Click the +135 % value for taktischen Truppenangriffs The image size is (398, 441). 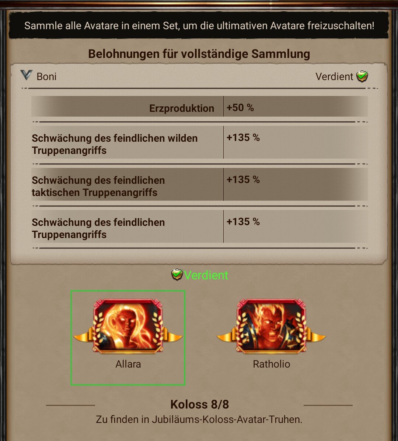pos(243,179)
